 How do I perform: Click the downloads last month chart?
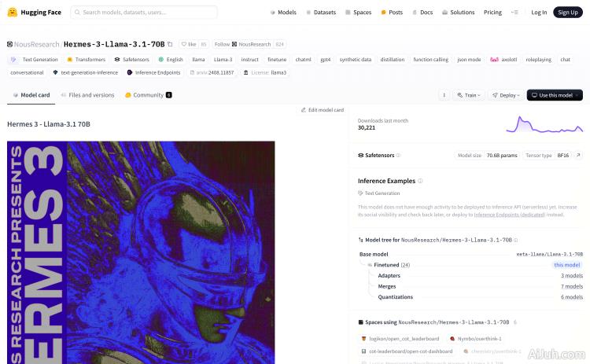(x=548, y=123)
